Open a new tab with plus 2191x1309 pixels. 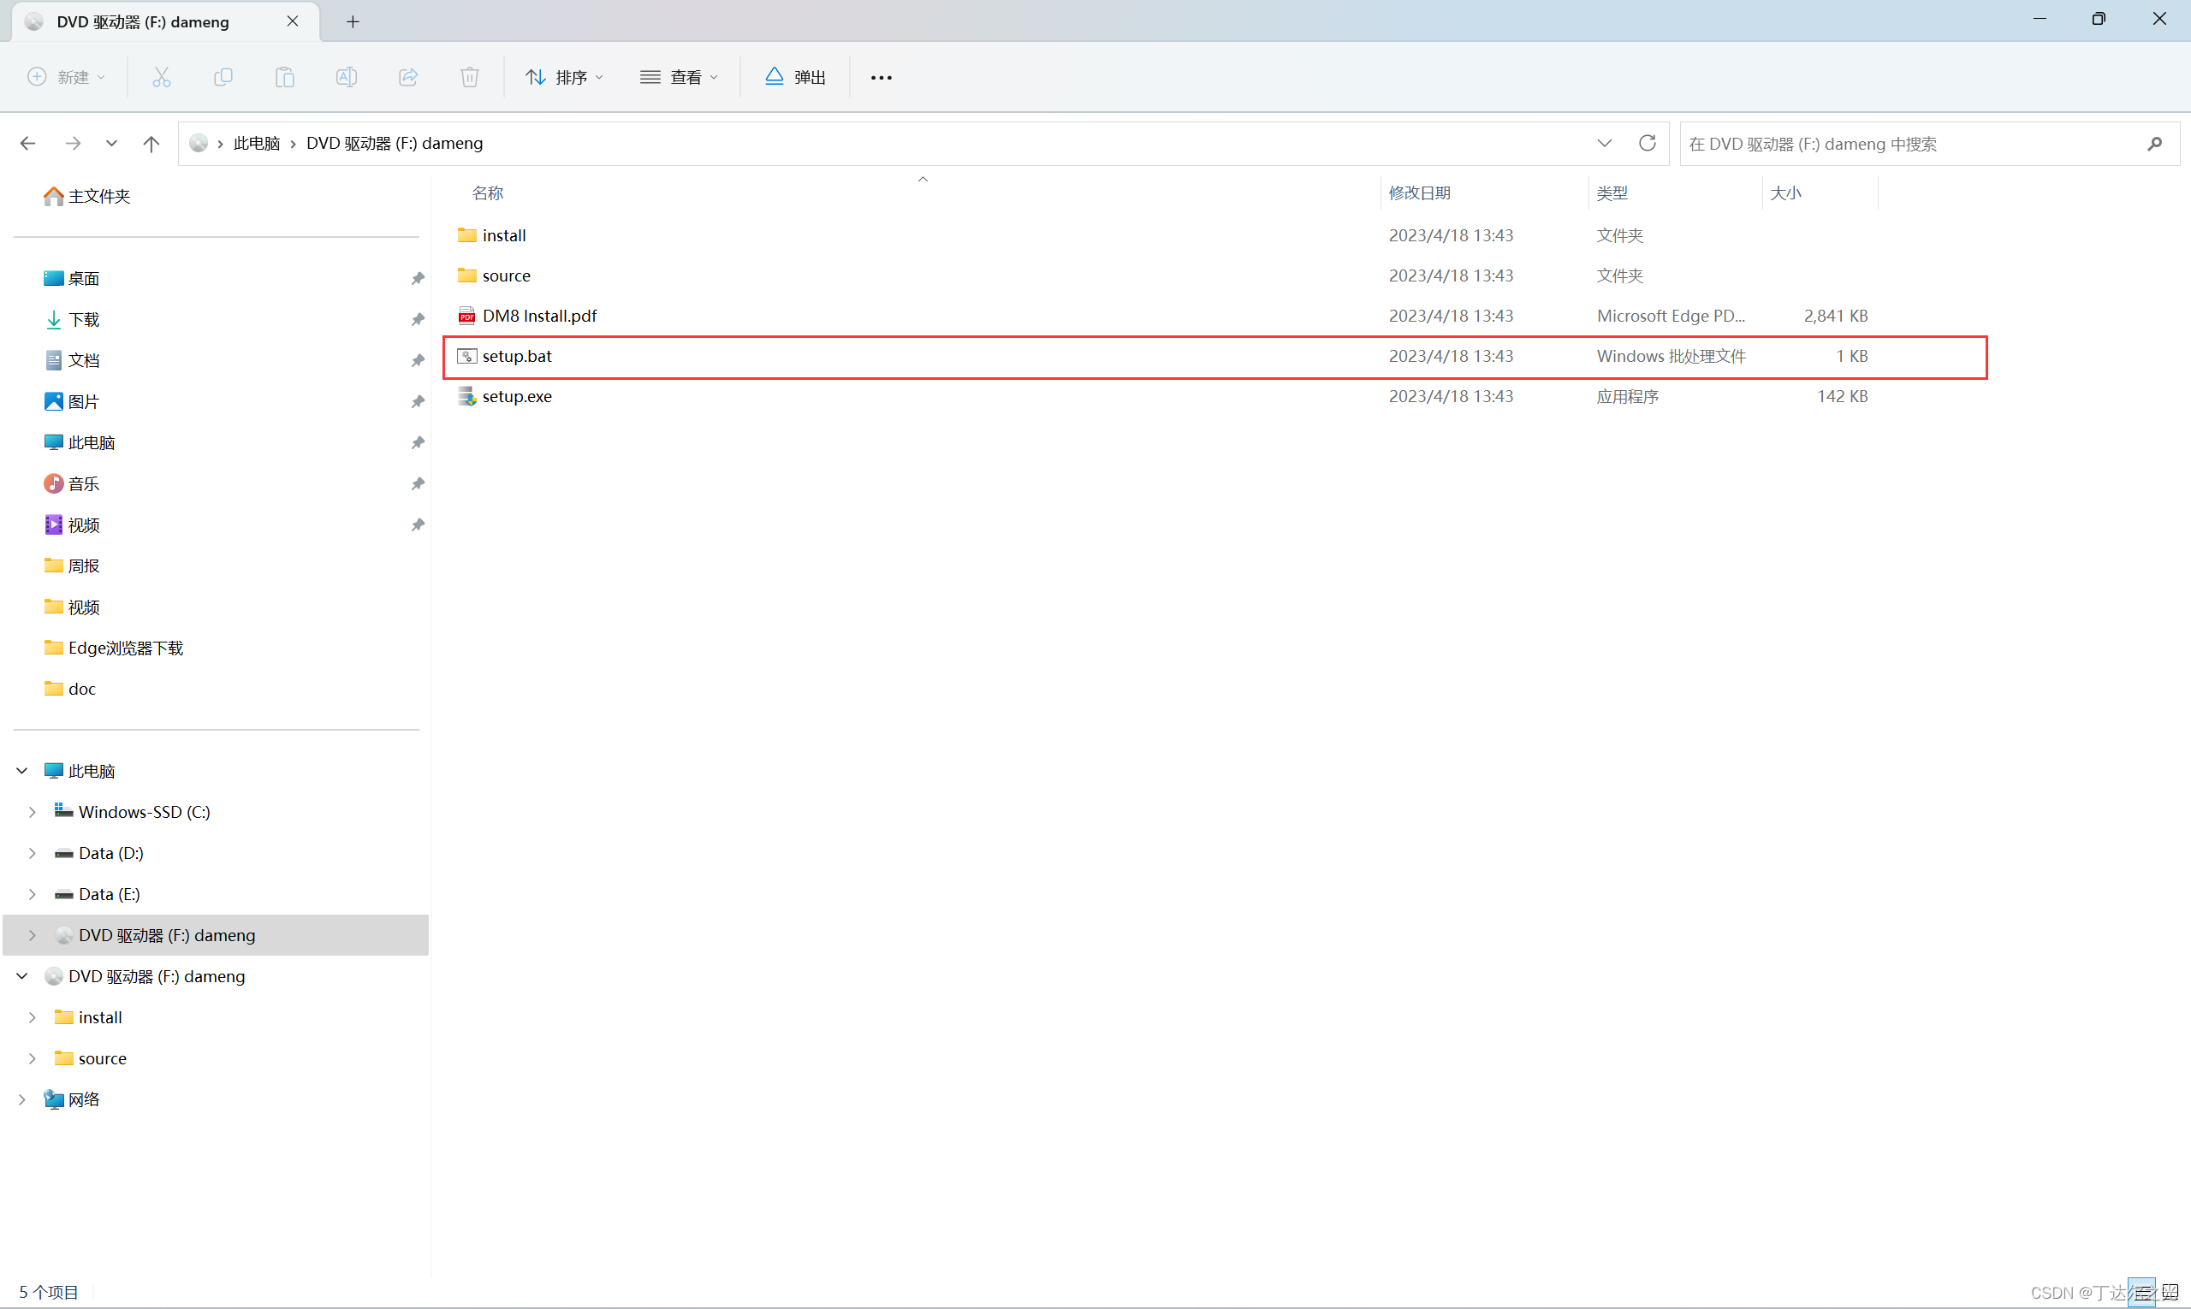pos(352,21)
